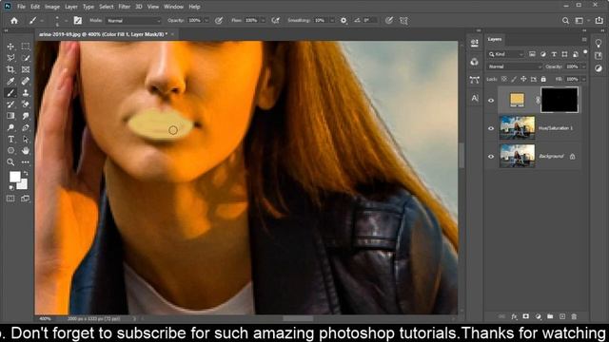Toggle pressure for opacity icon
The width and height of the screenshot is (609, 342).
point(219,21)
